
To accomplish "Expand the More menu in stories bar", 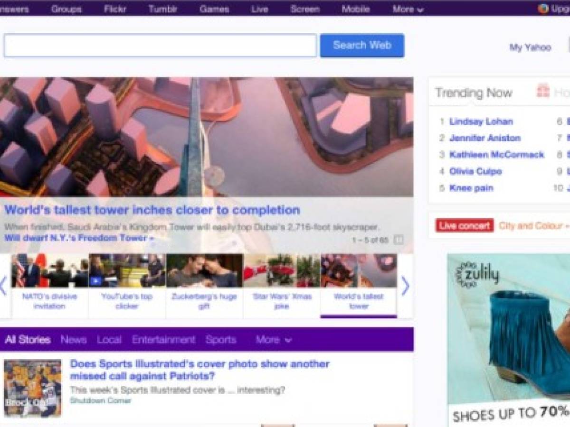I will pos(274,340).
